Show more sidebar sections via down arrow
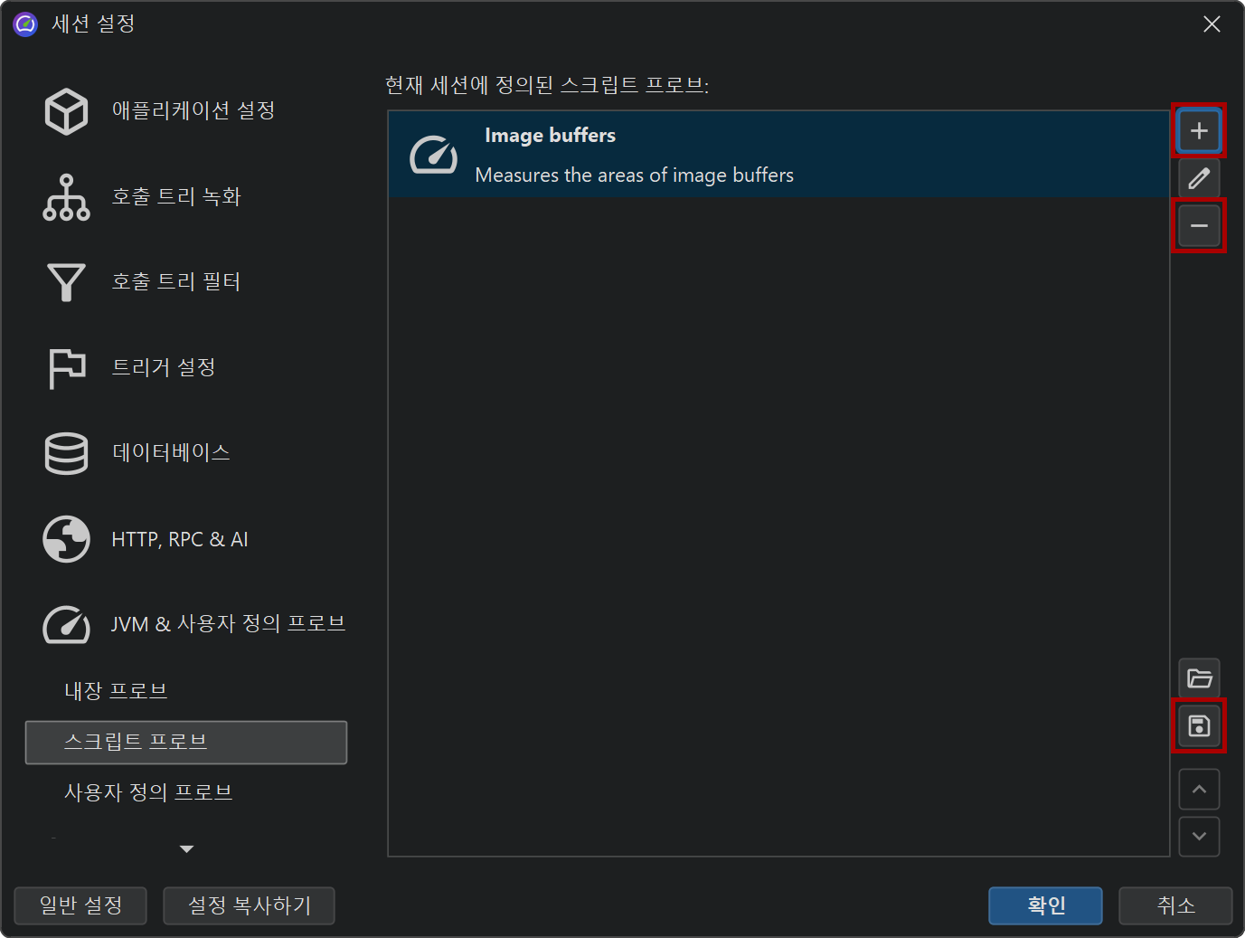 pos(187,848)
